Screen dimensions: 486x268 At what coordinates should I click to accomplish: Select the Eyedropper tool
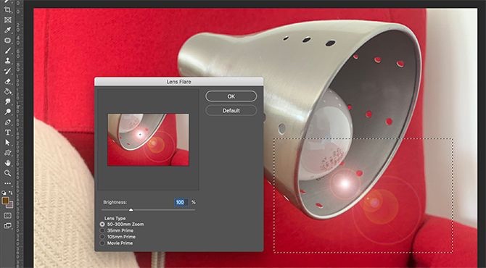point(8,30)
